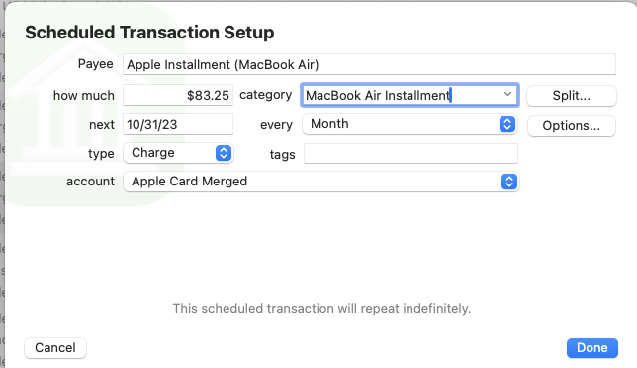Click the blue arrows on the account popup
Screen dimensions: 637x368
509,182
